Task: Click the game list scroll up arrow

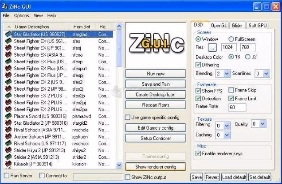Action: 119,27
